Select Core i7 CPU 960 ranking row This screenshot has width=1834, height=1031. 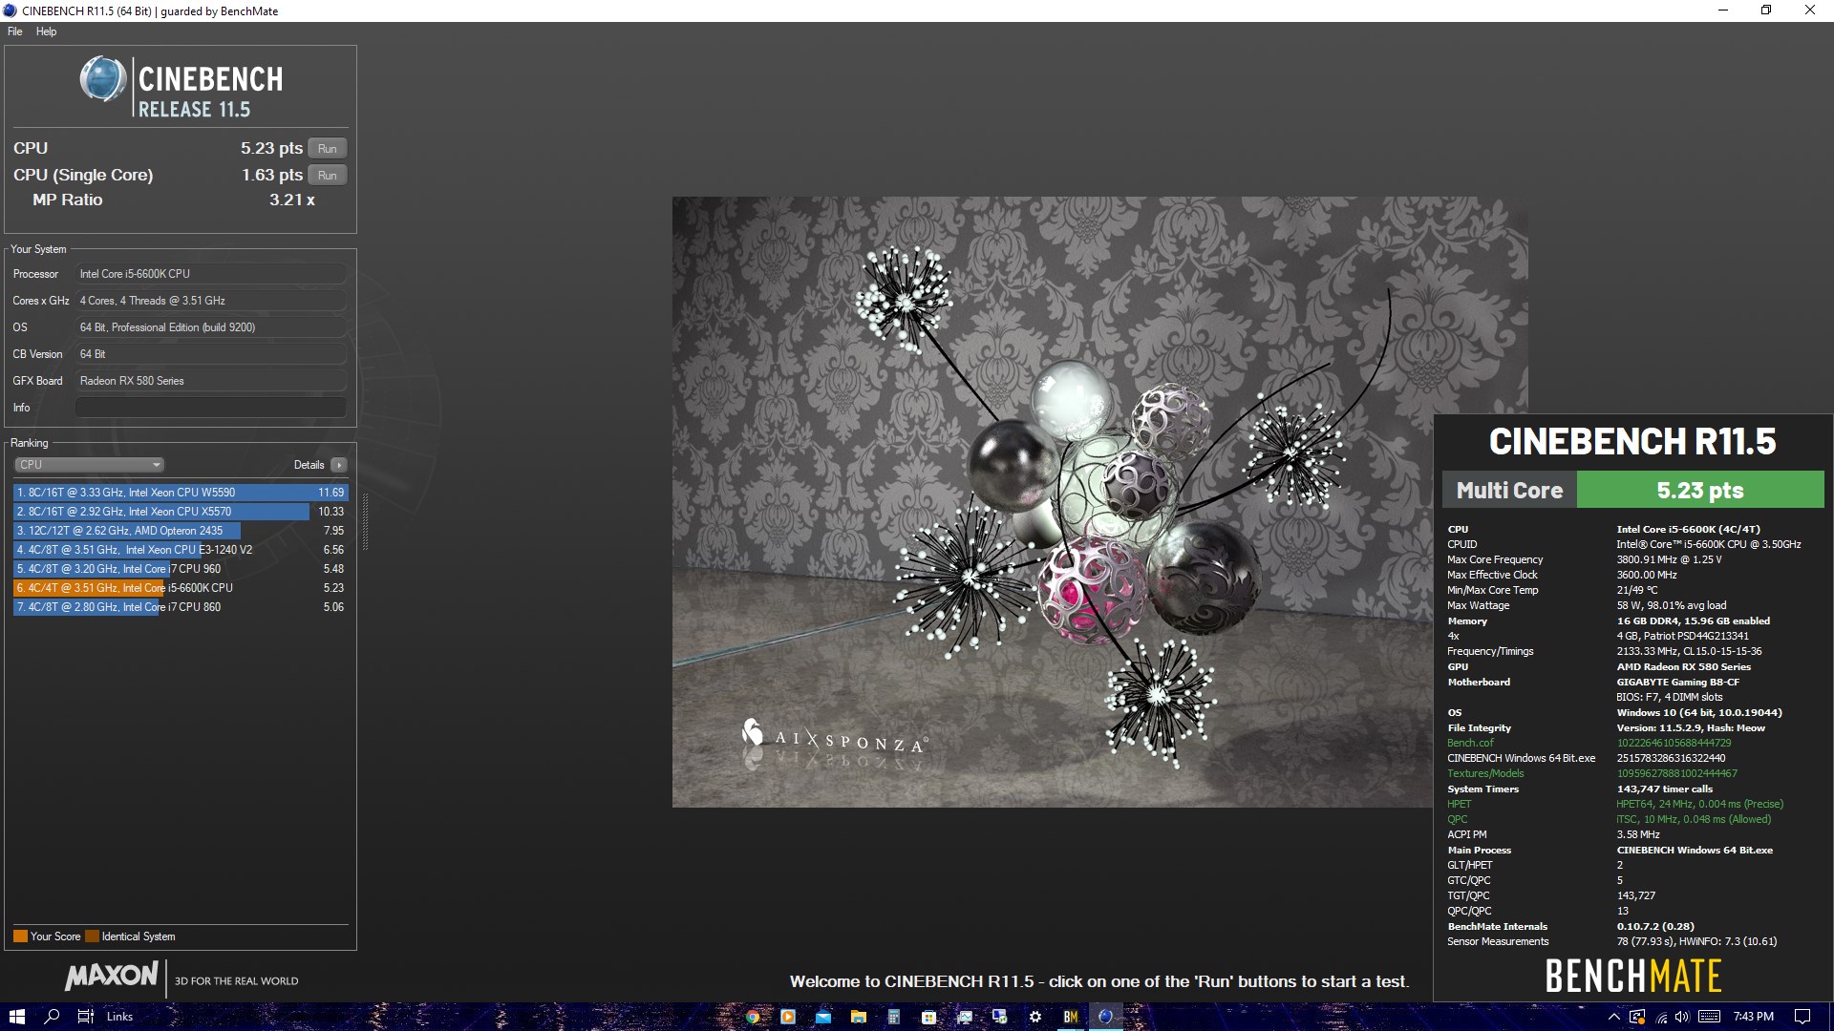(181, 569)
